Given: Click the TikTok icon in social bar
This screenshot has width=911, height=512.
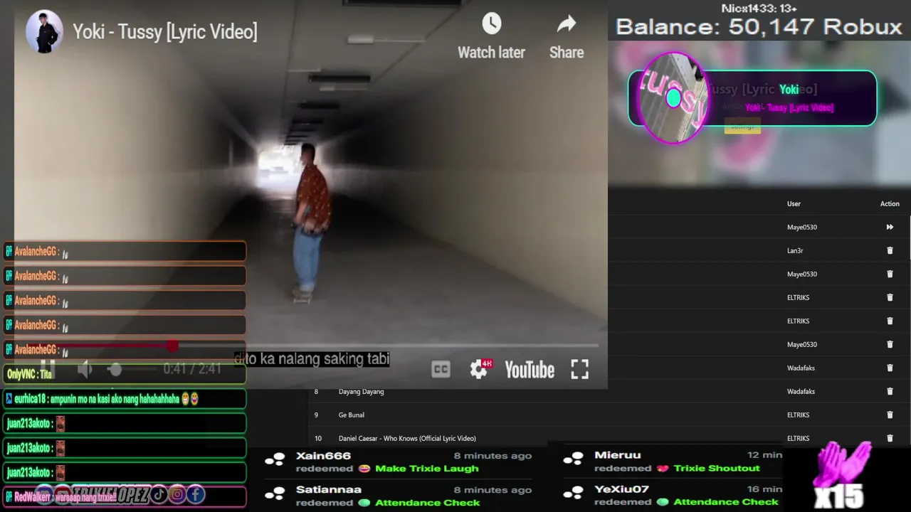Looking at the screenshot, I should tap(159, 494).
